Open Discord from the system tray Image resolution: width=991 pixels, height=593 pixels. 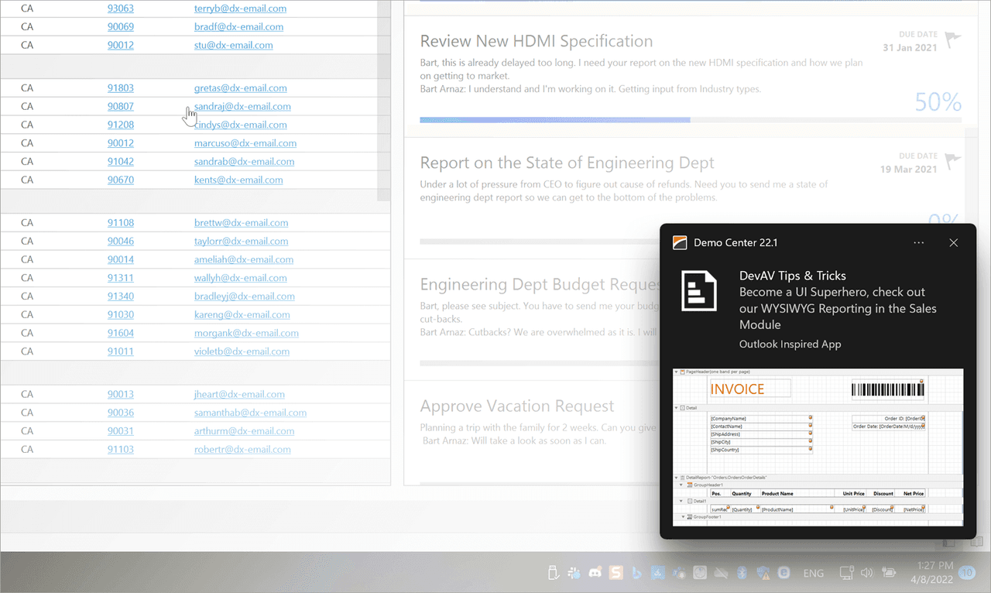click(x=595, y=573)
